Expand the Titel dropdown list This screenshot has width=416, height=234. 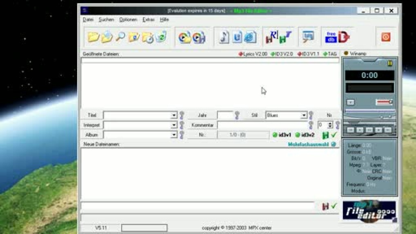click(174, 116)
